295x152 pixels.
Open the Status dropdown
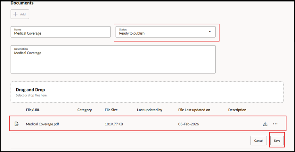click(x=166, y=32)
